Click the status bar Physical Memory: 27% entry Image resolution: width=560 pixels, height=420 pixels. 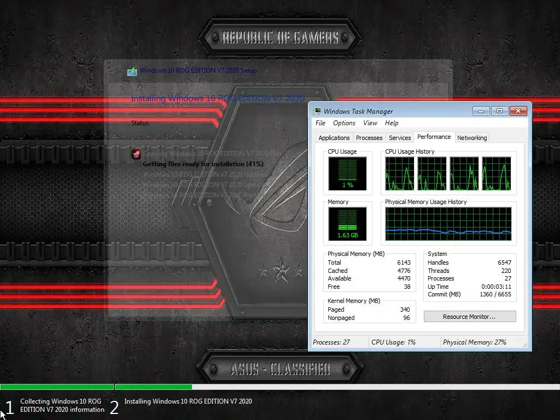pos(474,342)
